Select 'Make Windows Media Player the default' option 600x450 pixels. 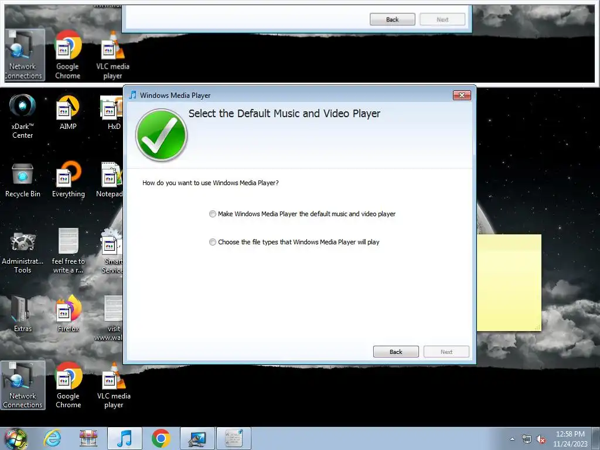(x=302, y=214)
